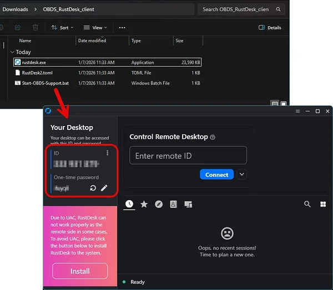The width and height of the screenshot is (333, 290).
Task: Open the Discovered compass tab
Action: (159, 204)
